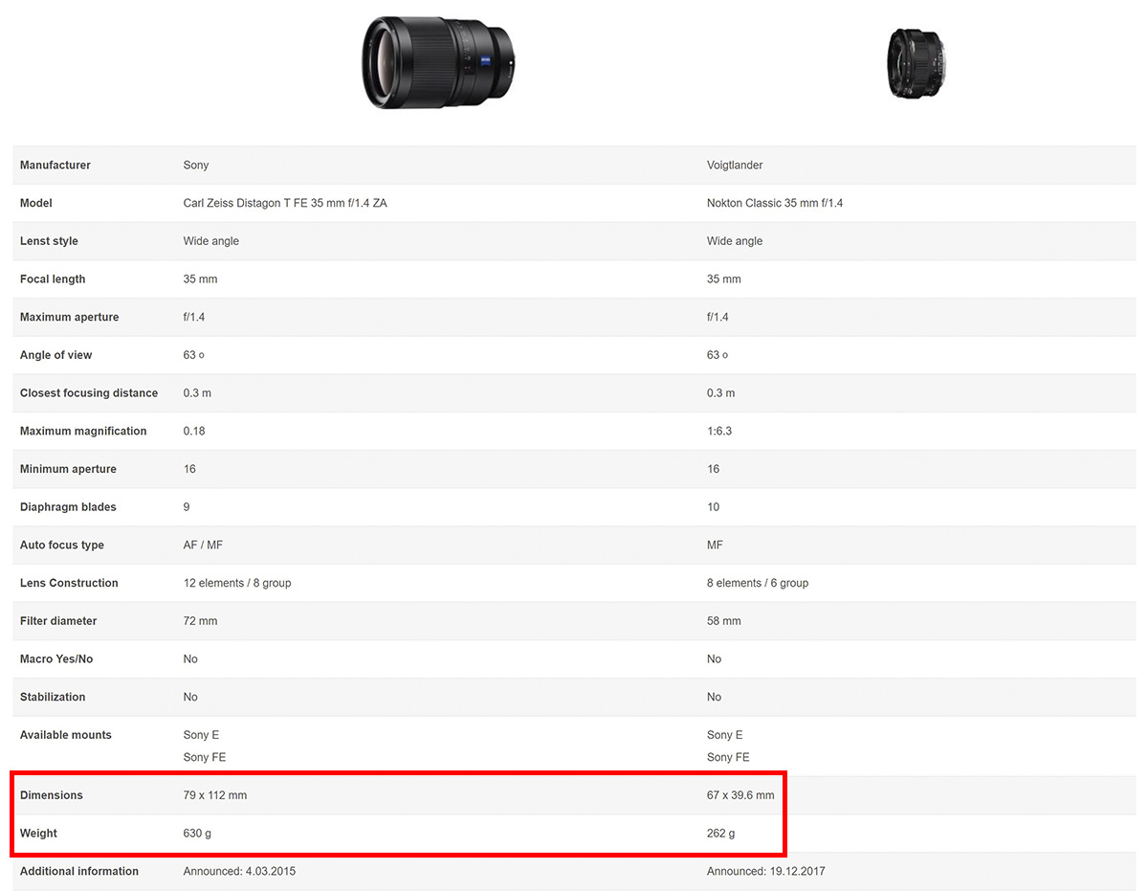Click the Stabilization row label
Viewport: 1148px width, 892px height.
tap(53, 697)
